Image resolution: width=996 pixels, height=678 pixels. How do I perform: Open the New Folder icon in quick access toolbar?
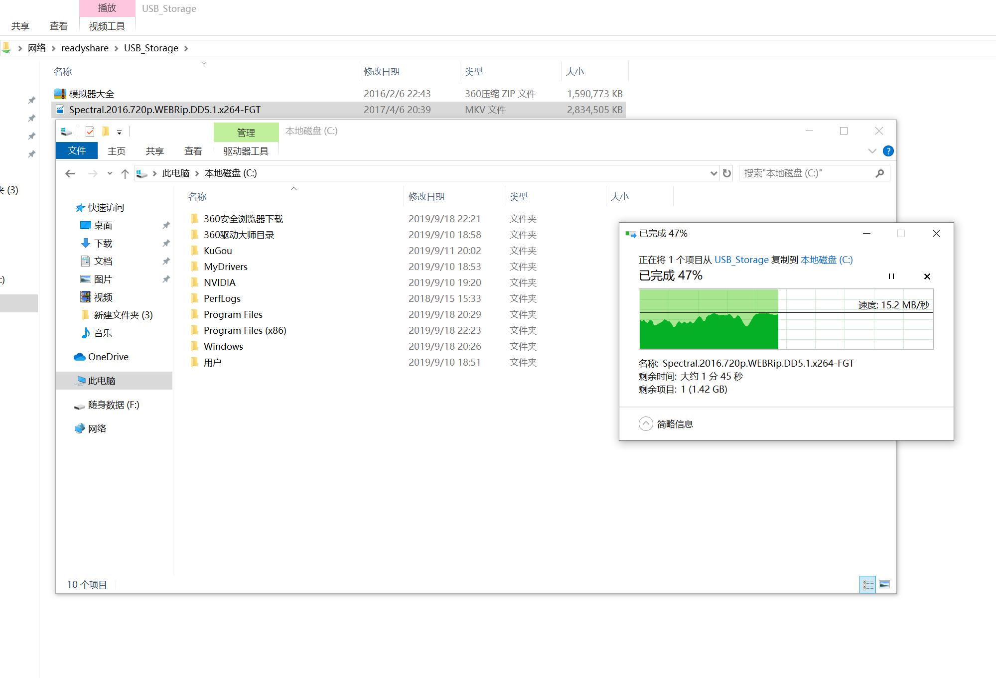click(105, 131)
